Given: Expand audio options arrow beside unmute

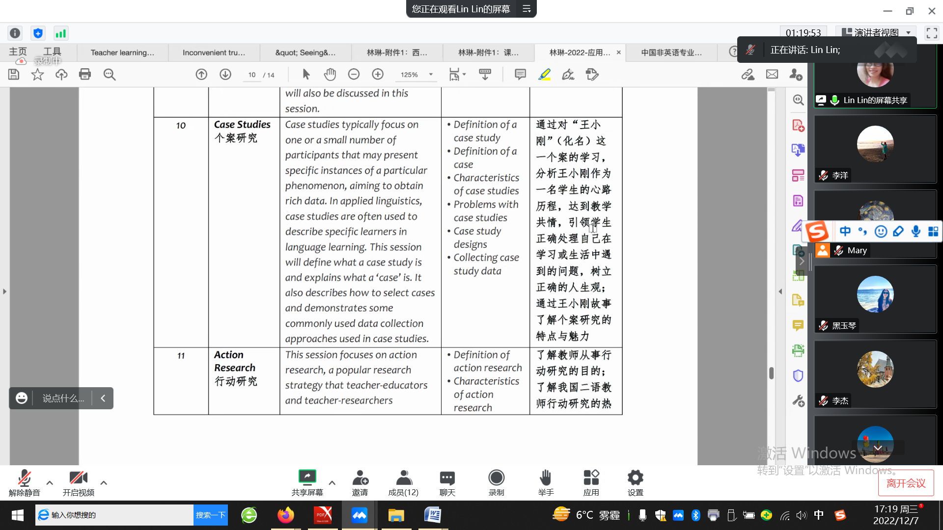Looking at the screenshot, I should click(50, 483).
